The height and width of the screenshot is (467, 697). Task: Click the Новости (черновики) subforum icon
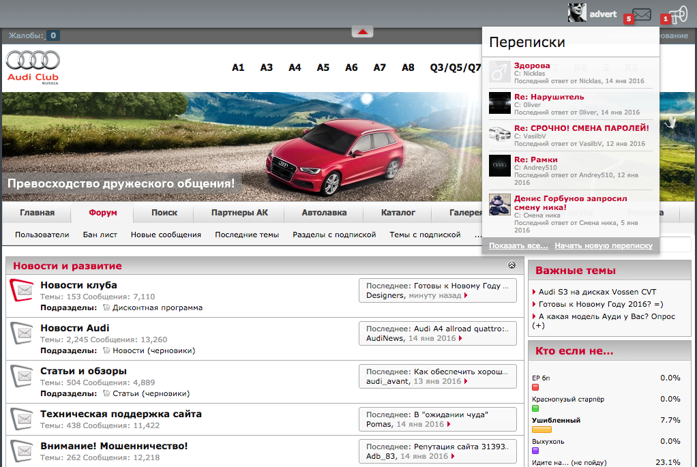(x=106, y=350)
